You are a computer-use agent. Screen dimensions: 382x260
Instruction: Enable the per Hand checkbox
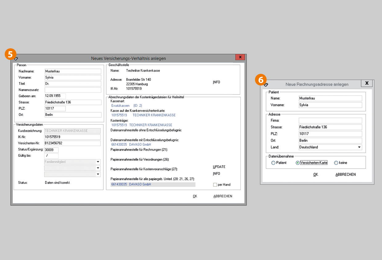pos(215,185)
